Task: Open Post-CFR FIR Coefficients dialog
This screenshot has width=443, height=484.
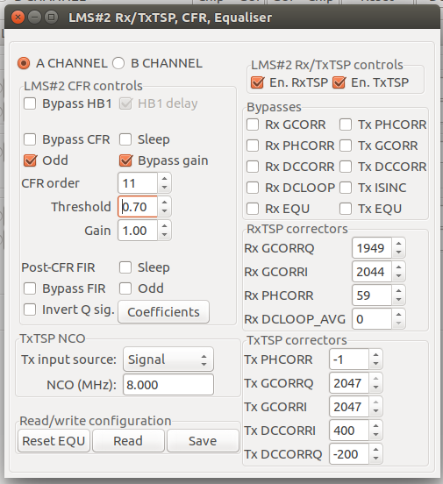Action: pyautogui.click(x=163, y=312)
